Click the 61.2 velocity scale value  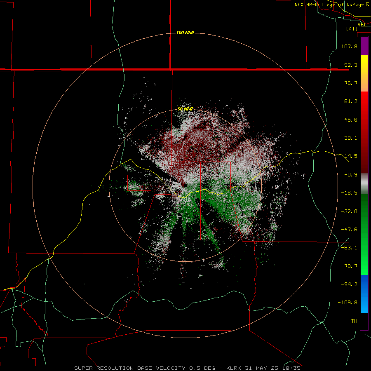pyautogui.click(x=351, y=101)
